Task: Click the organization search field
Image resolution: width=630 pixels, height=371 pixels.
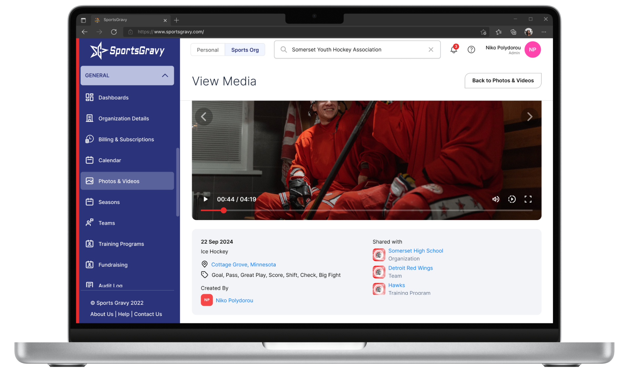Action: point(357,50)
